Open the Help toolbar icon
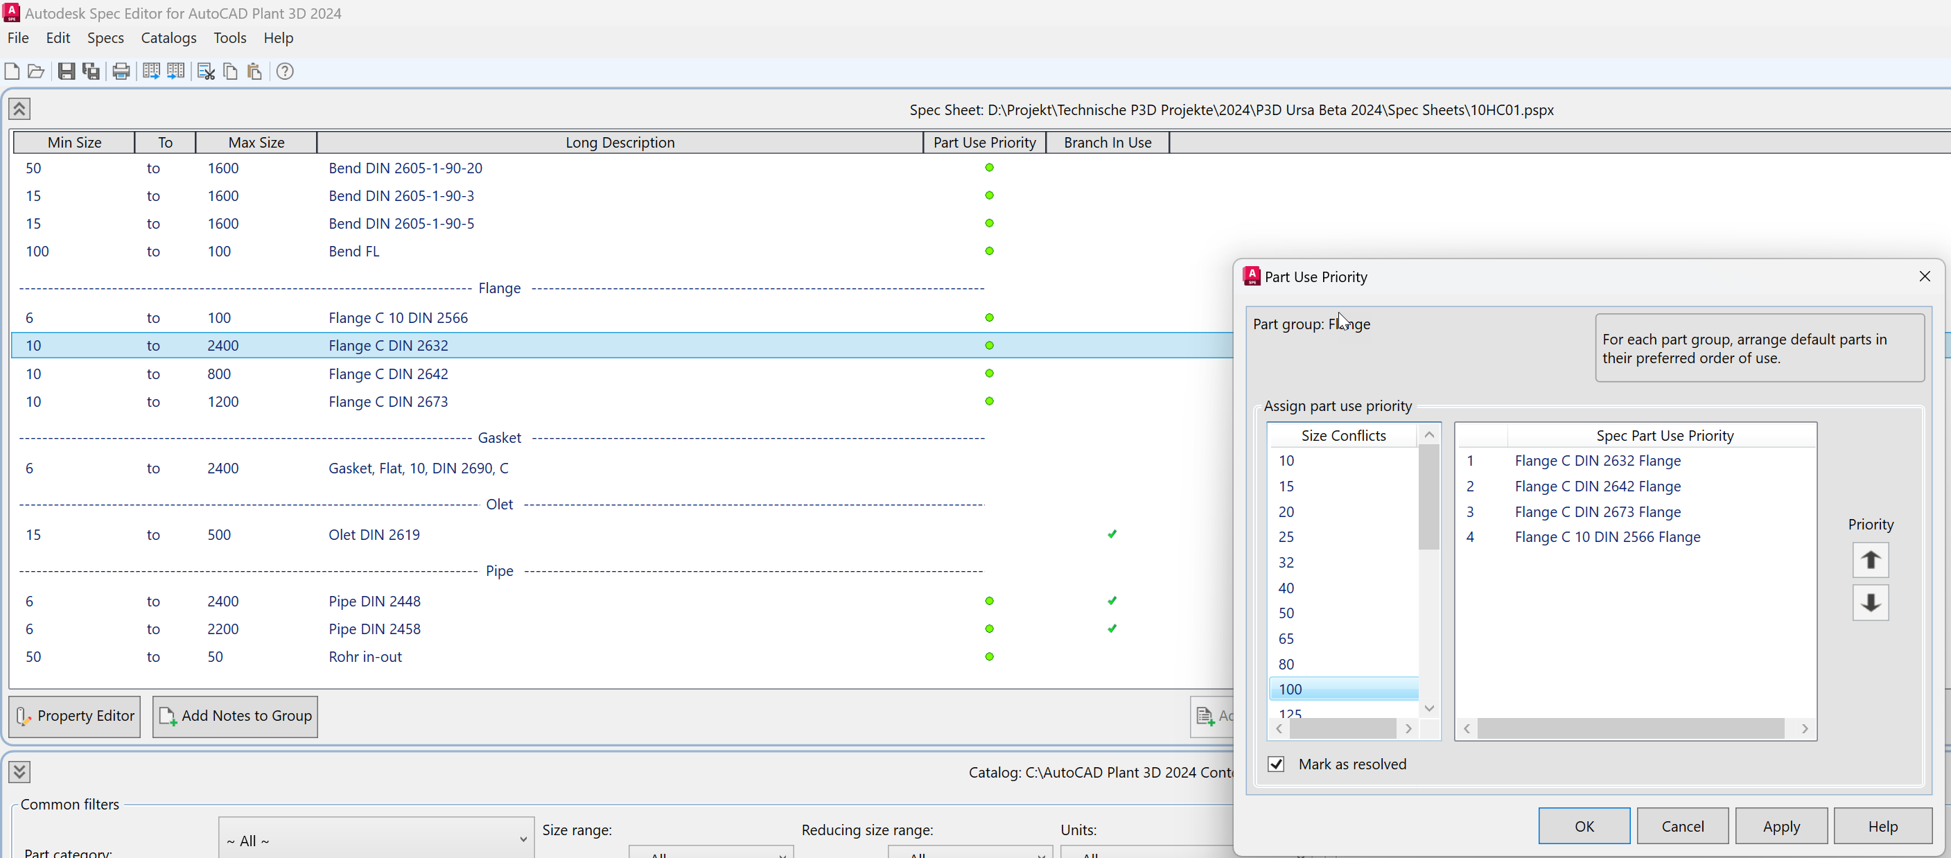 285,71
